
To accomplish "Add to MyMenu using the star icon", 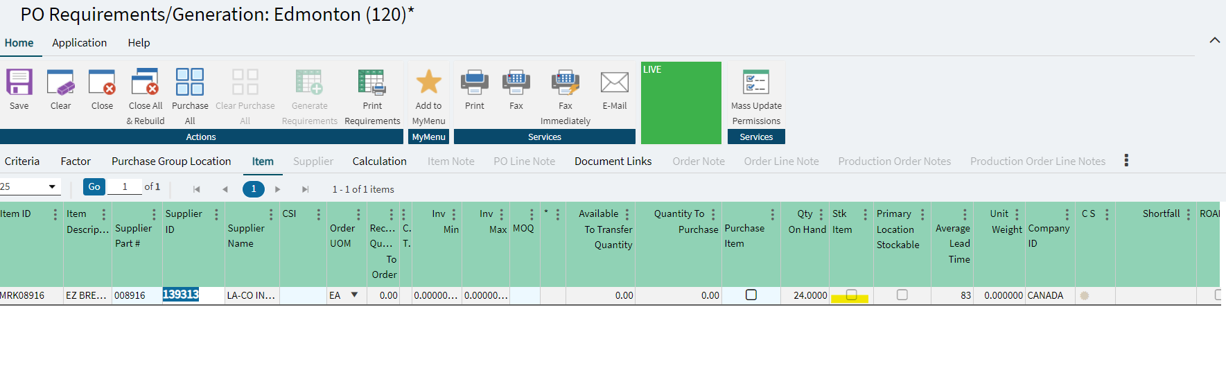I will coord(428,82).
